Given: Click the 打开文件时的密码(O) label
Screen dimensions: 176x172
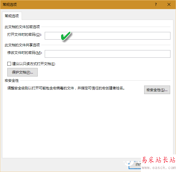Looking at the screenshot, I should pos(25,34).
